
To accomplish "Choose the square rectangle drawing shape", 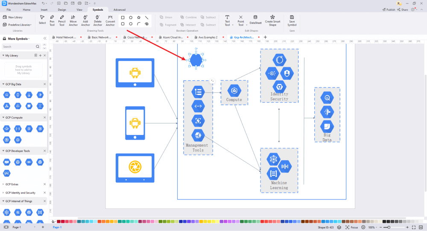I will pos(123,18).
